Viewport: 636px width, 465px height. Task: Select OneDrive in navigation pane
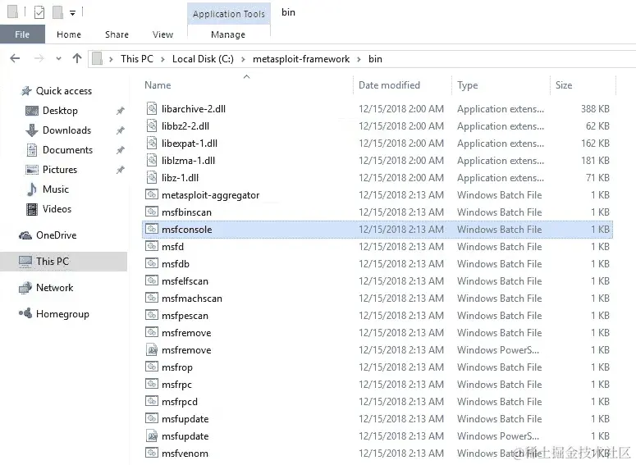point(57,235)
